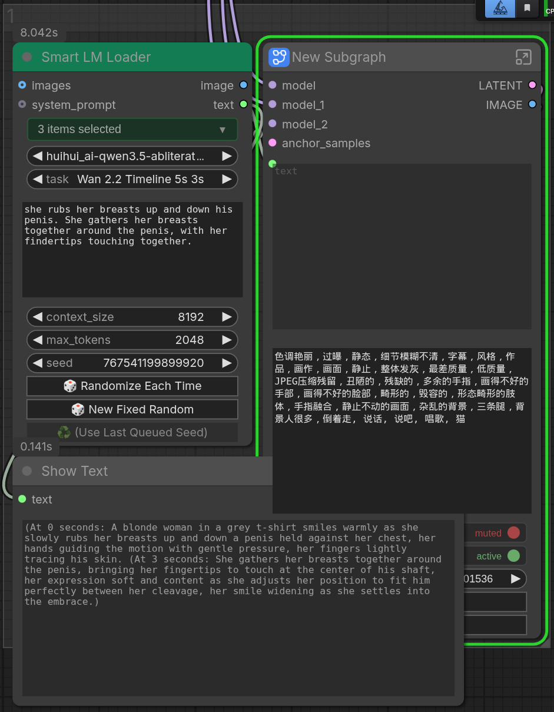554x712 pixels.
Task: Decrease max_tokens with the left arrow
Action: 38,340
